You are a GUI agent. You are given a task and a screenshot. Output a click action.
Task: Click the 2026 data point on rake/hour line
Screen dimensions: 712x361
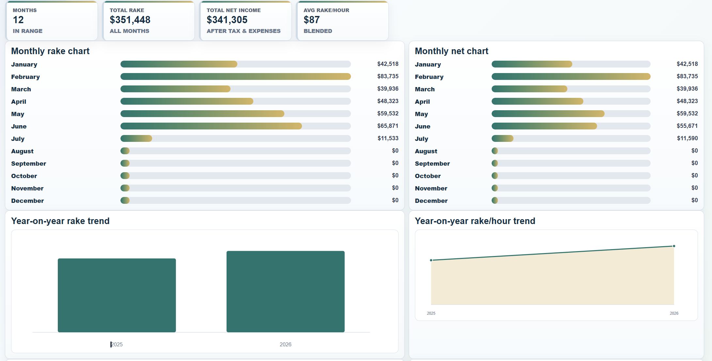coord(674,246)
